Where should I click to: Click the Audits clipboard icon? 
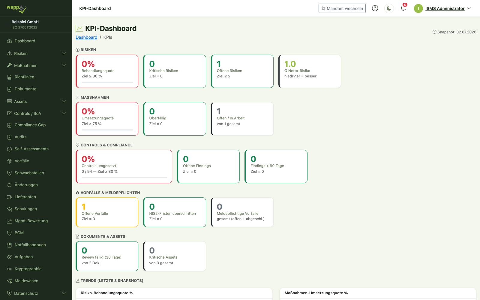click(9, 137)
